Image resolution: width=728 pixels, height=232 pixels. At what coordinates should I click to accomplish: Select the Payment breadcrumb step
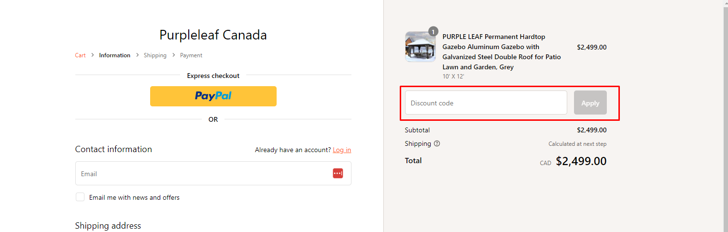[191, 55]
